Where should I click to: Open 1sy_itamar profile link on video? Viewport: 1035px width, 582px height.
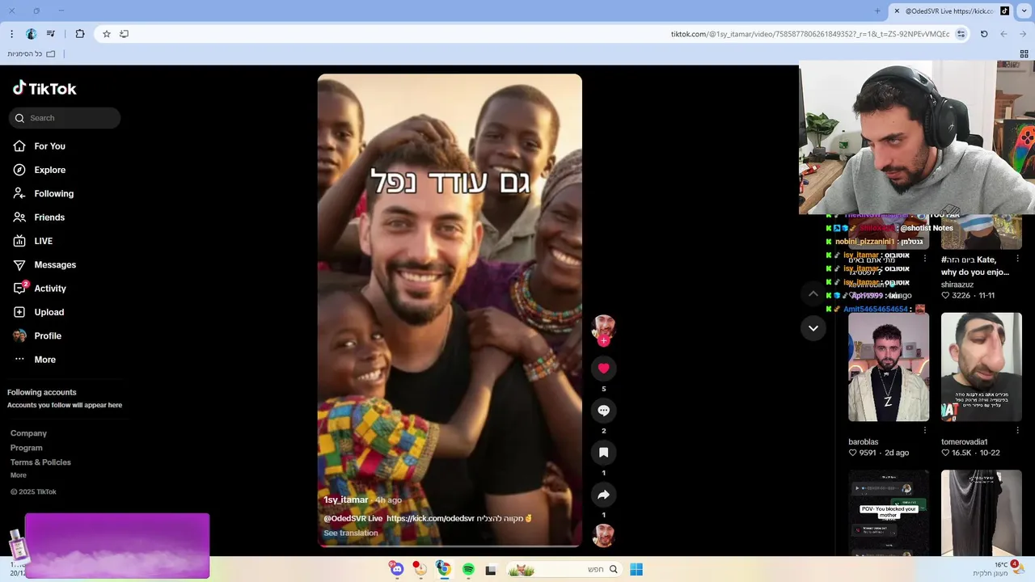click(345, 500)
